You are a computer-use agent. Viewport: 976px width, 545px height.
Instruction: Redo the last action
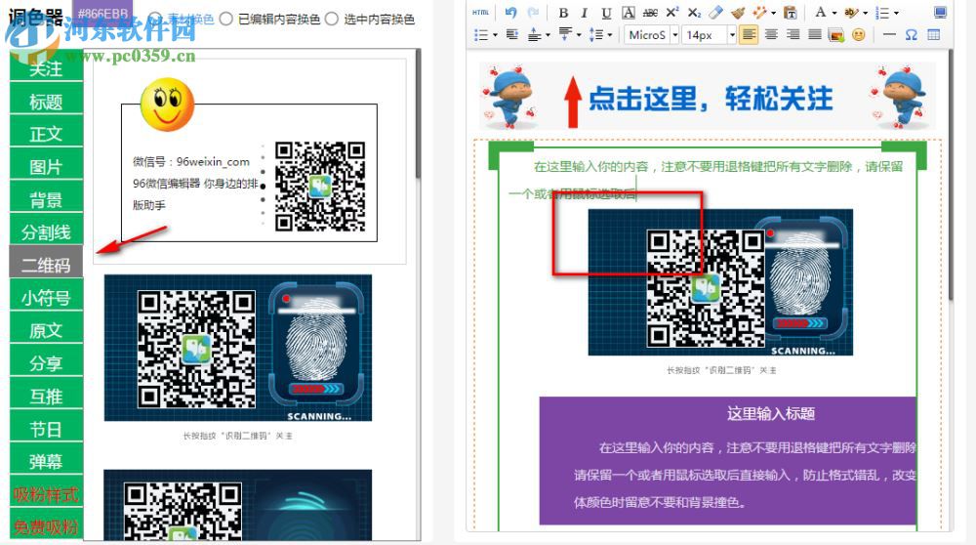point(533,13)
